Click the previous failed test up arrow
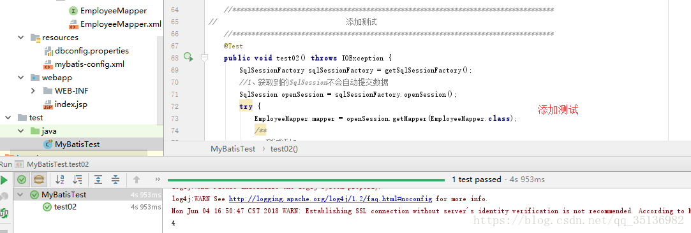Image resolution: width=691 pixels, height=233 pixels. (x=137, y=180)
